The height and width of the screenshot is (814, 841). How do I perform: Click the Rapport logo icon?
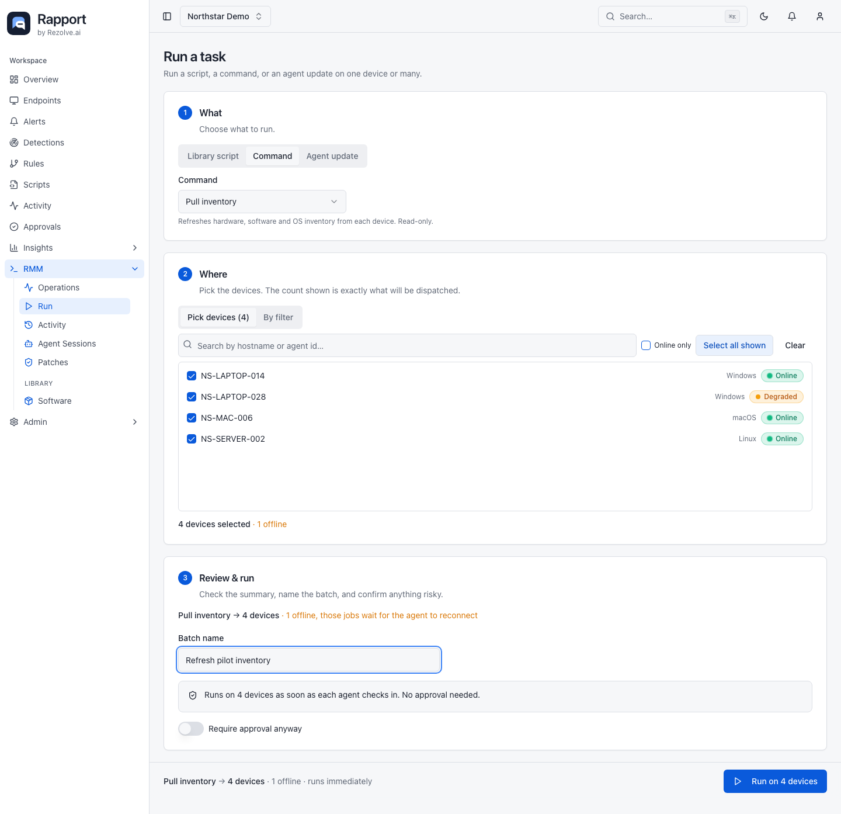point(19,23)
